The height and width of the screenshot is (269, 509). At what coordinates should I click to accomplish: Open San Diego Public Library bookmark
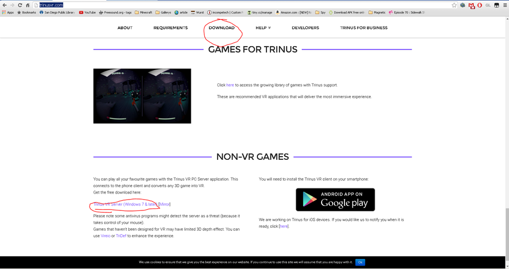(57, 12)
